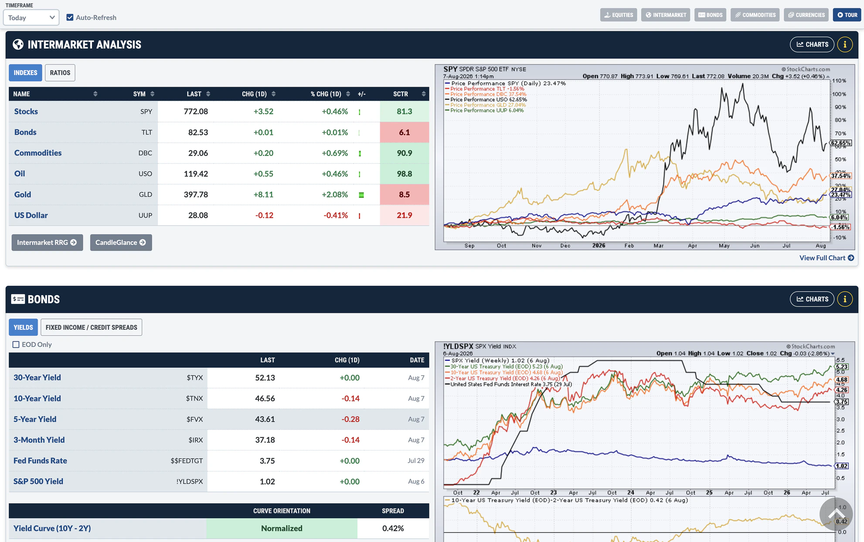The width and height of the screenshot is (864, 542).
Task: Open Charts in the Bonds header
Action: pyautogui.click(x=812, y=299)
